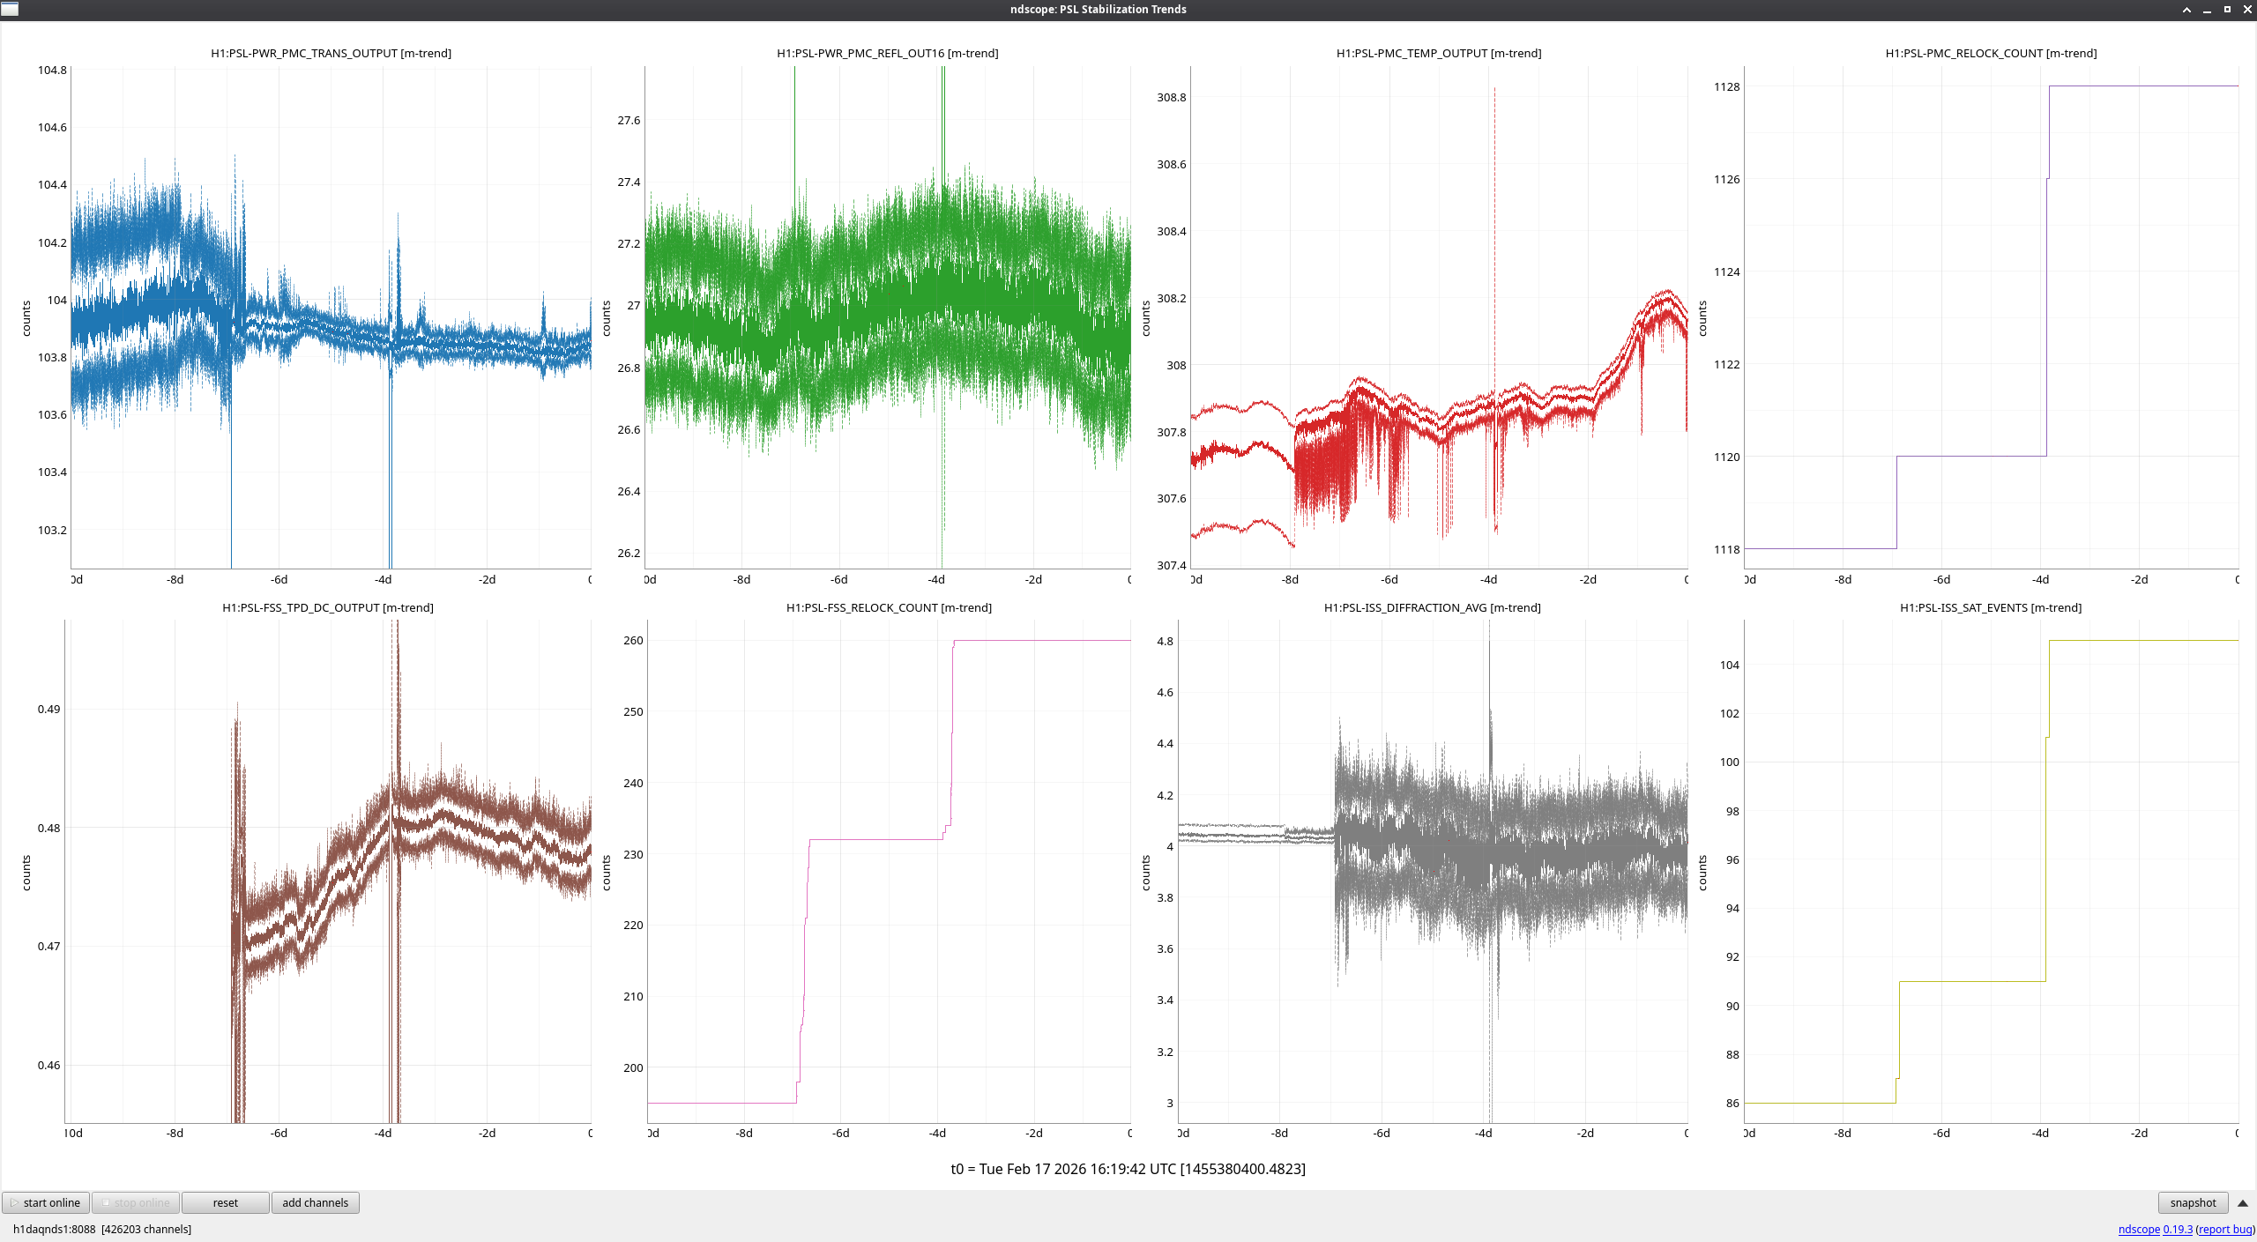Minimize the ndscope window
The image size is (2257, 1242).
[x=2207, y=10]
